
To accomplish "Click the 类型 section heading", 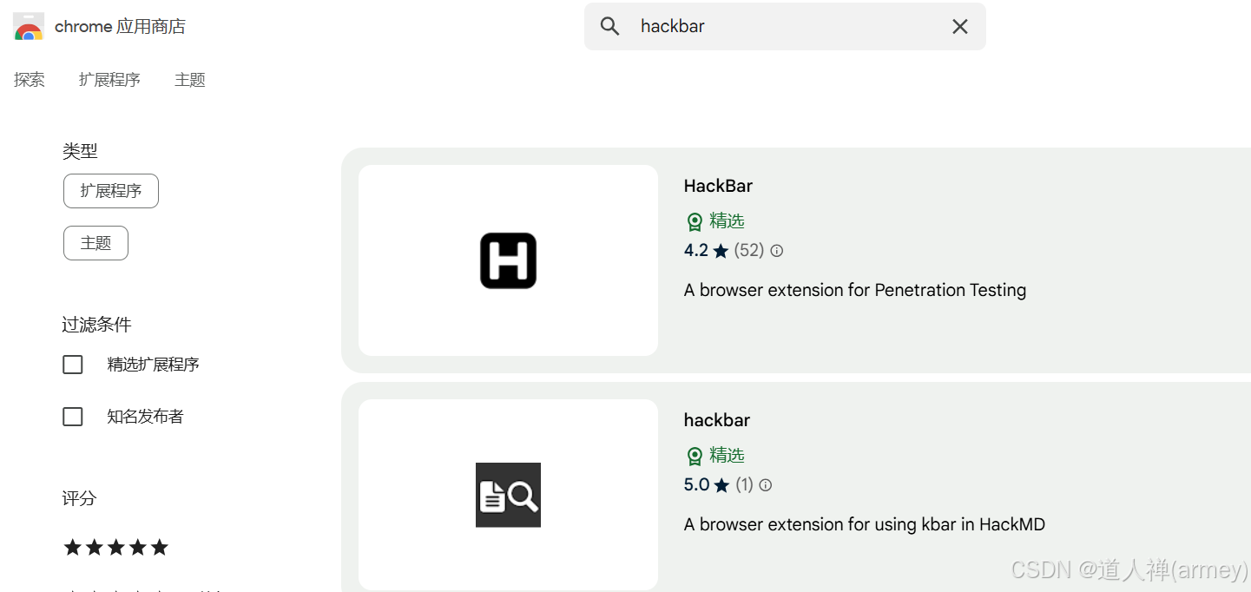I will coord(80,151).
